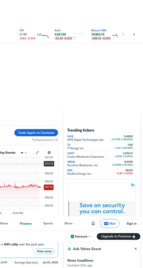Image resolution: width=143 pixels, height=268 pixels.
Task: Click View more button
Action: click(x=44, y=251)
